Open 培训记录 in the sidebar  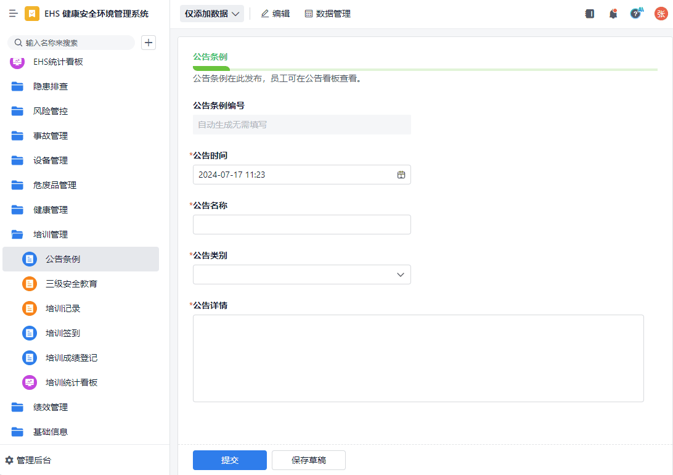(x=81, y=308)
